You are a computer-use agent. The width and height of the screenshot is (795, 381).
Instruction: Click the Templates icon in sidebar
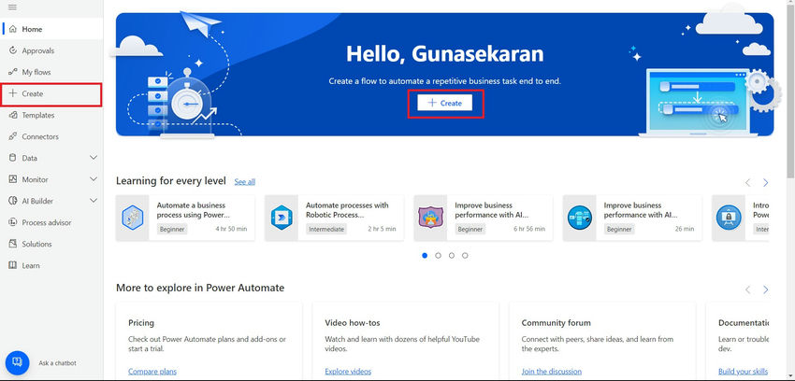13,116
